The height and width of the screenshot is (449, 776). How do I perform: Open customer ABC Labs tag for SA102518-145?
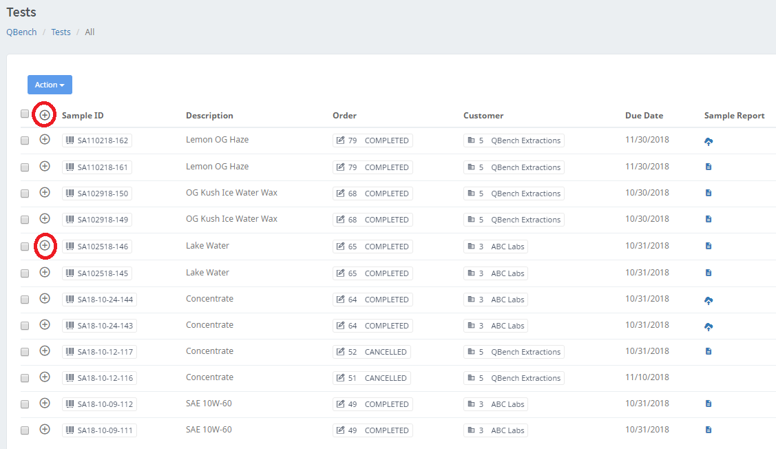coord(496,273)
